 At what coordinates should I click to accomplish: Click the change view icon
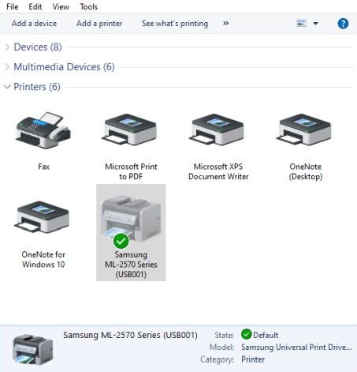pos(301,23)
